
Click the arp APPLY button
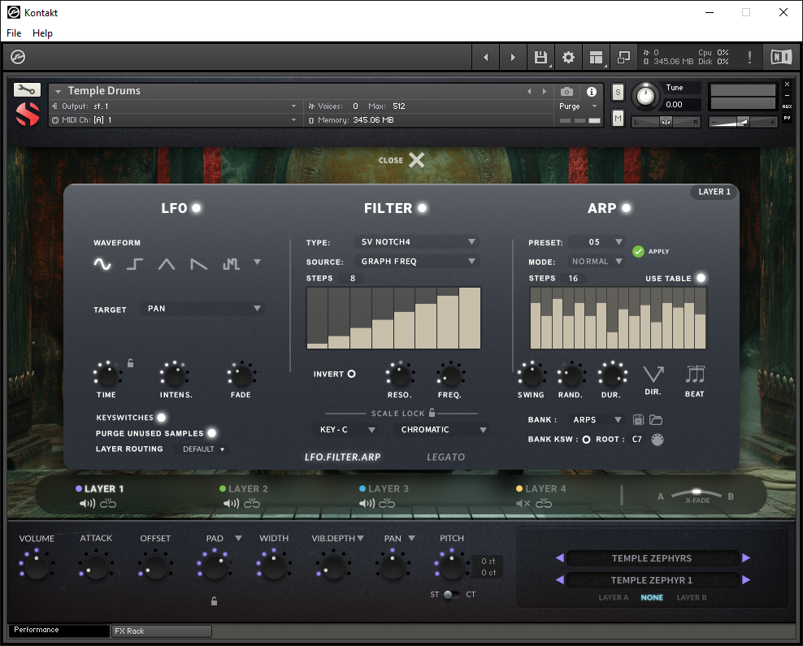(638, 251)
